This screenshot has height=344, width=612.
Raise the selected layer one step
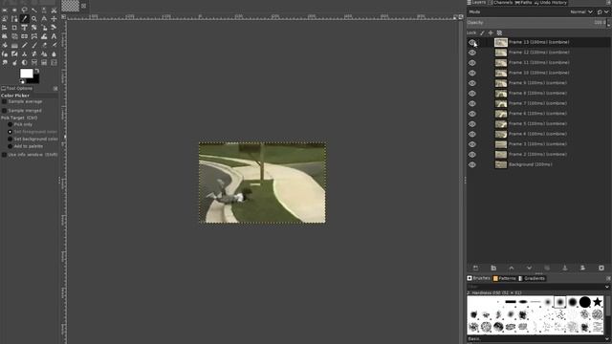pos(512,268)
